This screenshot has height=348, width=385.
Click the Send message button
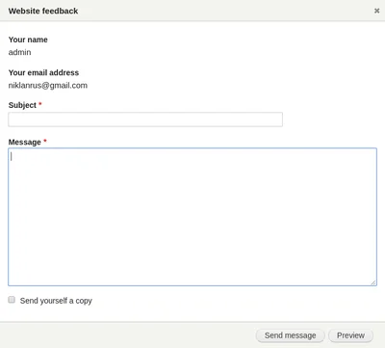coord(290,335)
